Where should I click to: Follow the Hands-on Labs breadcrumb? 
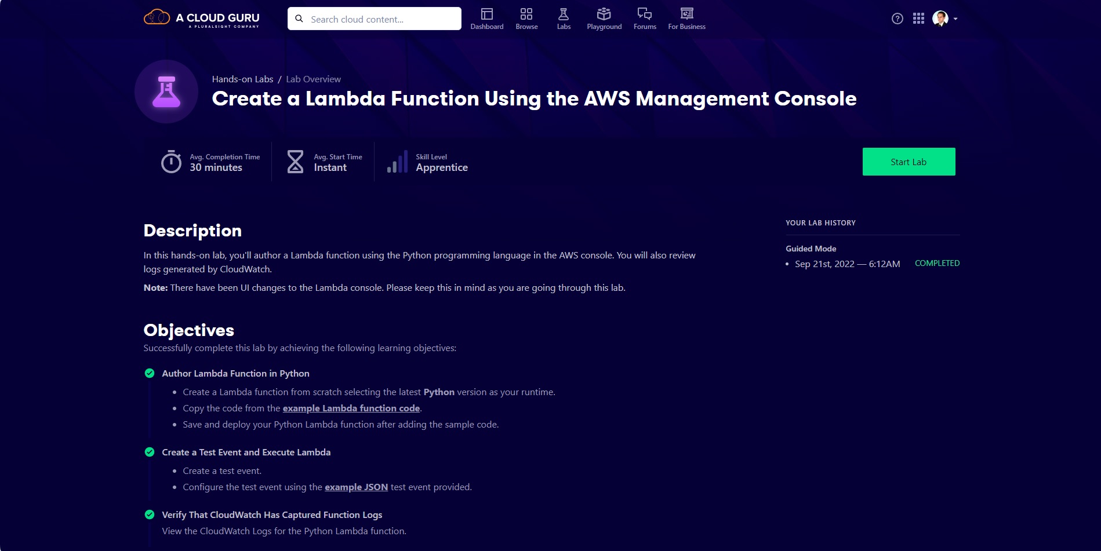[242, 79]
